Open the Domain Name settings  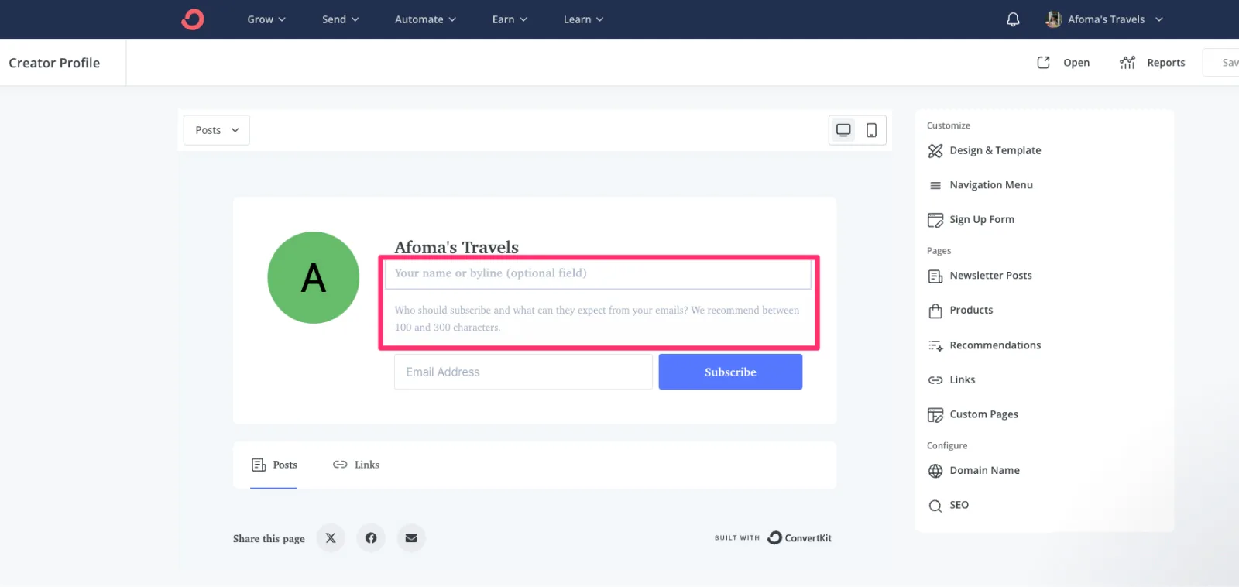coord(983,470)
